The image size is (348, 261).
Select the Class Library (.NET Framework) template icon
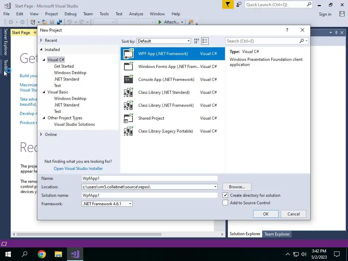click(128, 105)
